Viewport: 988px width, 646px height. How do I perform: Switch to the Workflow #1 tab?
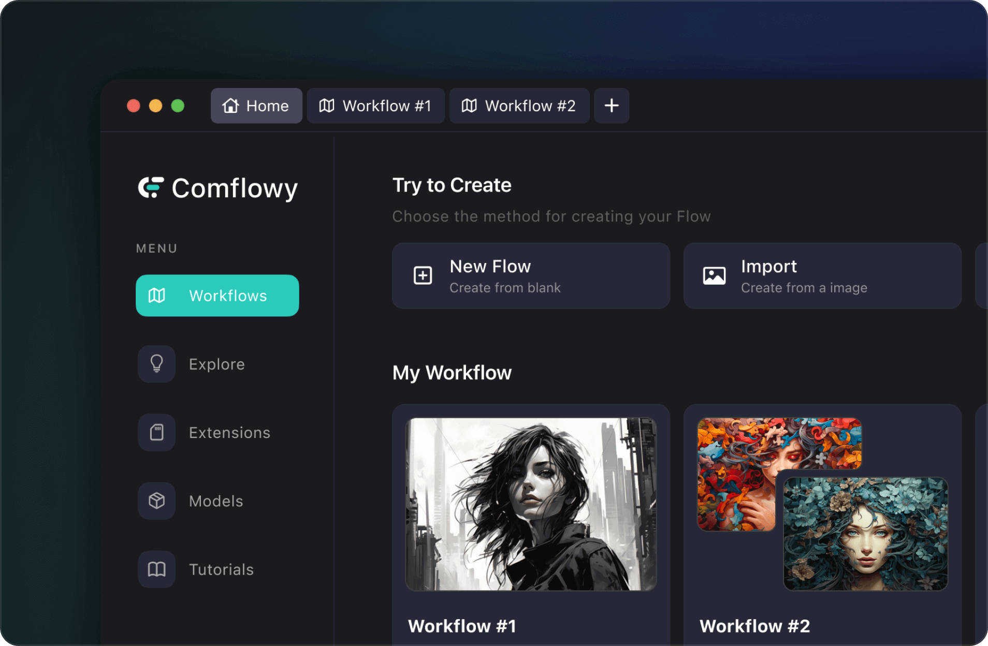point(376,106)
